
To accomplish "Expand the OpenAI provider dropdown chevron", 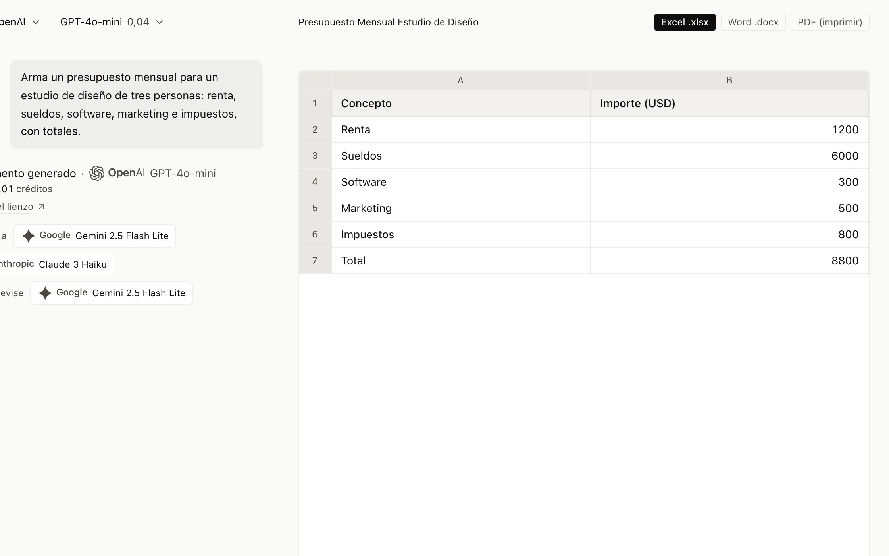I will click(x=36, y=22).
